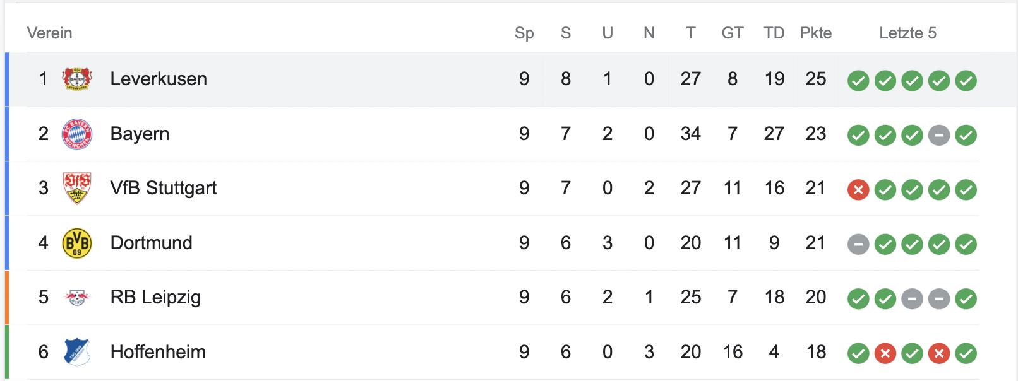Open the Bayern team link

140,134
